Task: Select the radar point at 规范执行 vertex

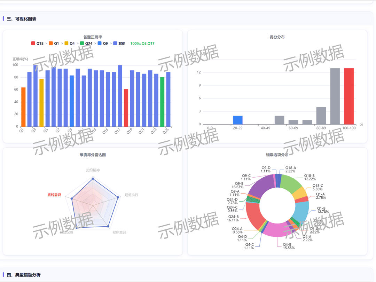Action: pos(118,197)
